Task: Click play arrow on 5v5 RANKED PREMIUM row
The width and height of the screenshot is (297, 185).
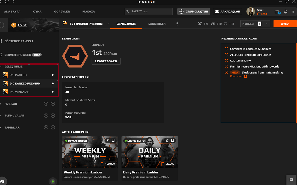Action: point(53,83)
